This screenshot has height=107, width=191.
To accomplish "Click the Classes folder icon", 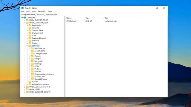I will pyautogui.click(x=33, y=56).
